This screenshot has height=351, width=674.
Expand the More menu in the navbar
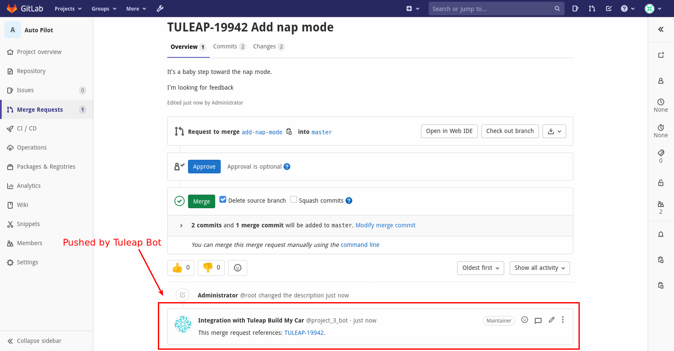point(136,8)
